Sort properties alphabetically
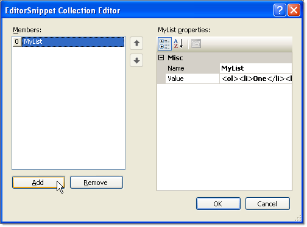This screenshot has height=227, width=307. pyautogui.click(x=178, y=44)
